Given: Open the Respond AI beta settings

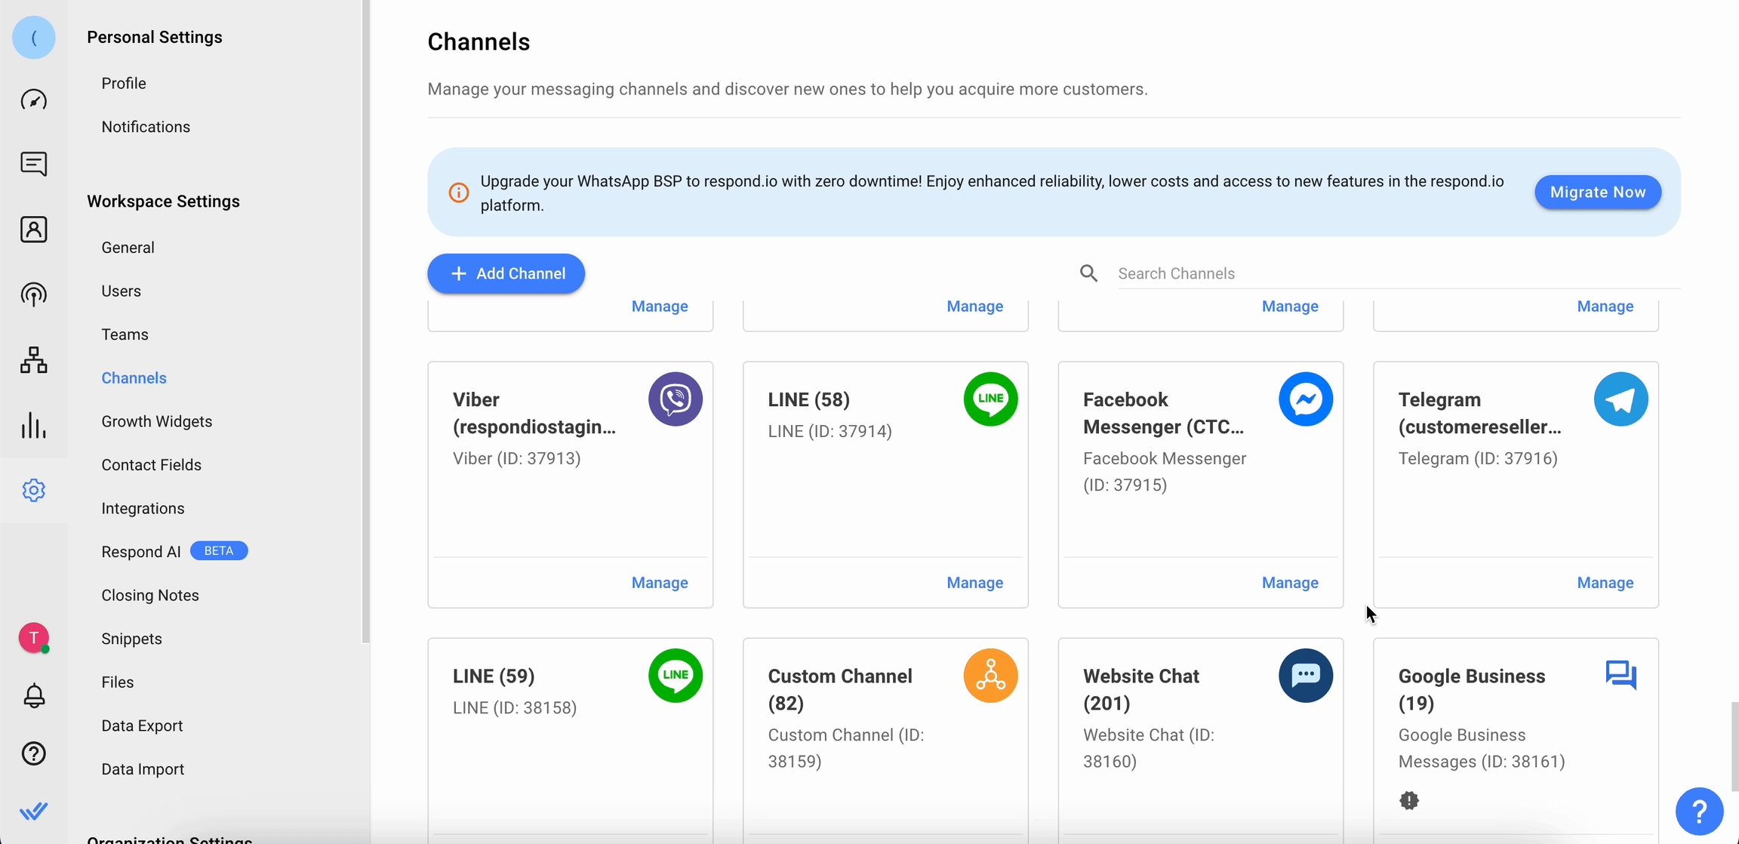Looking at the screenshot, I should pyautogui.click(x=141, y=552).
